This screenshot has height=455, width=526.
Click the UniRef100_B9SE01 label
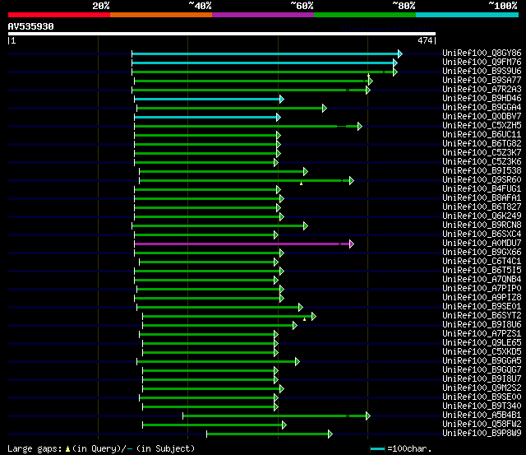tap(482, 307)
